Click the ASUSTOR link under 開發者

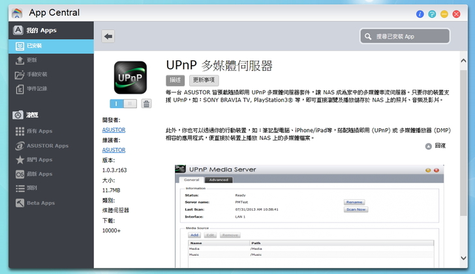coord(114,130)
